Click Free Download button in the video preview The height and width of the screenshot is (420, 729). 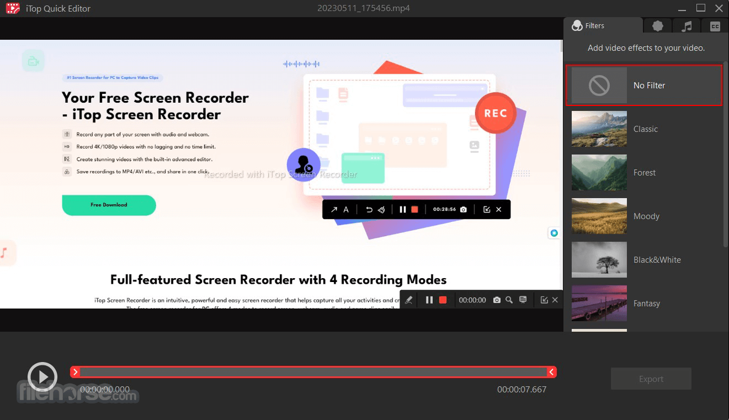(109, 205)
